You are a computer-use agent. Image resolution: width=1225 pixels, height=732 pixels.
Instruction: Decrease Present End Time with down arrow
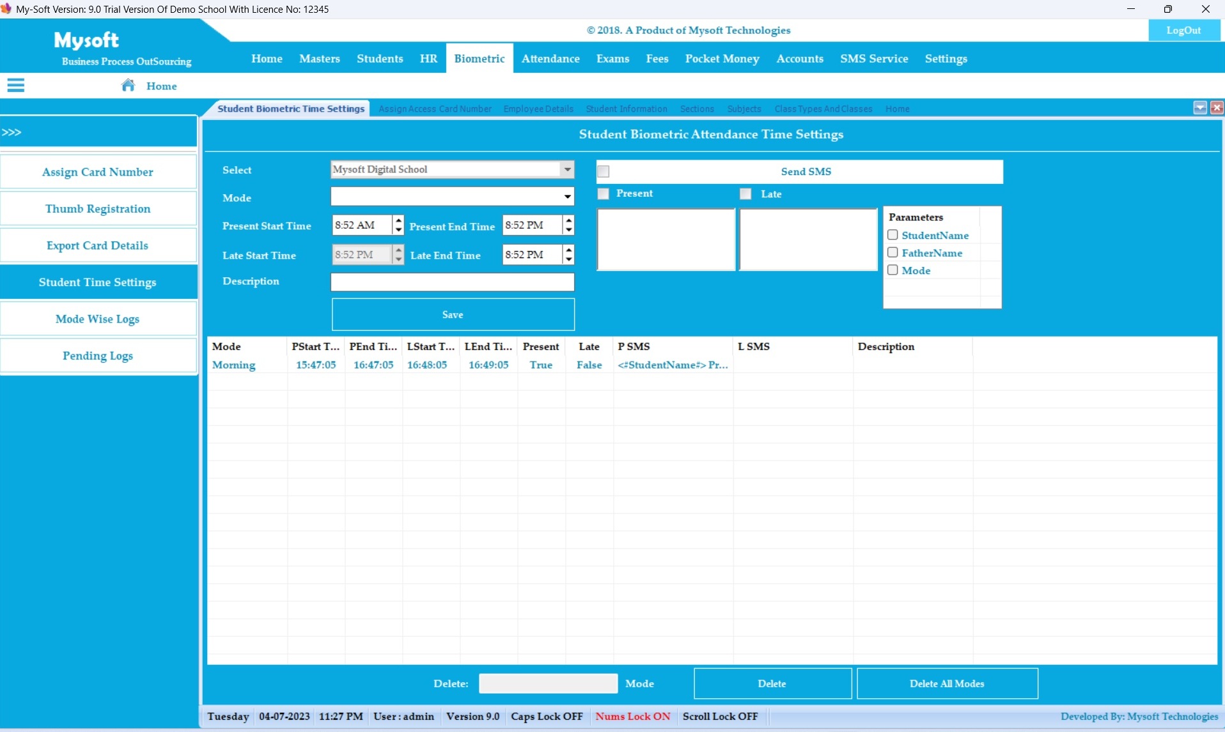coord(568,230)
